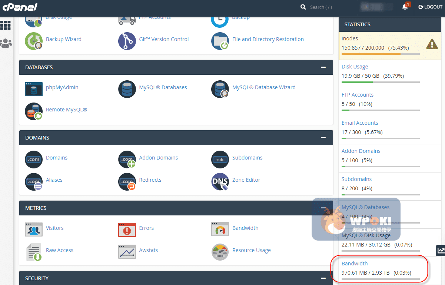Open the apps grid sidebar icon
The width and height of the screenshot is (445, 285).
pyautogui.click(x=6, y=25)
